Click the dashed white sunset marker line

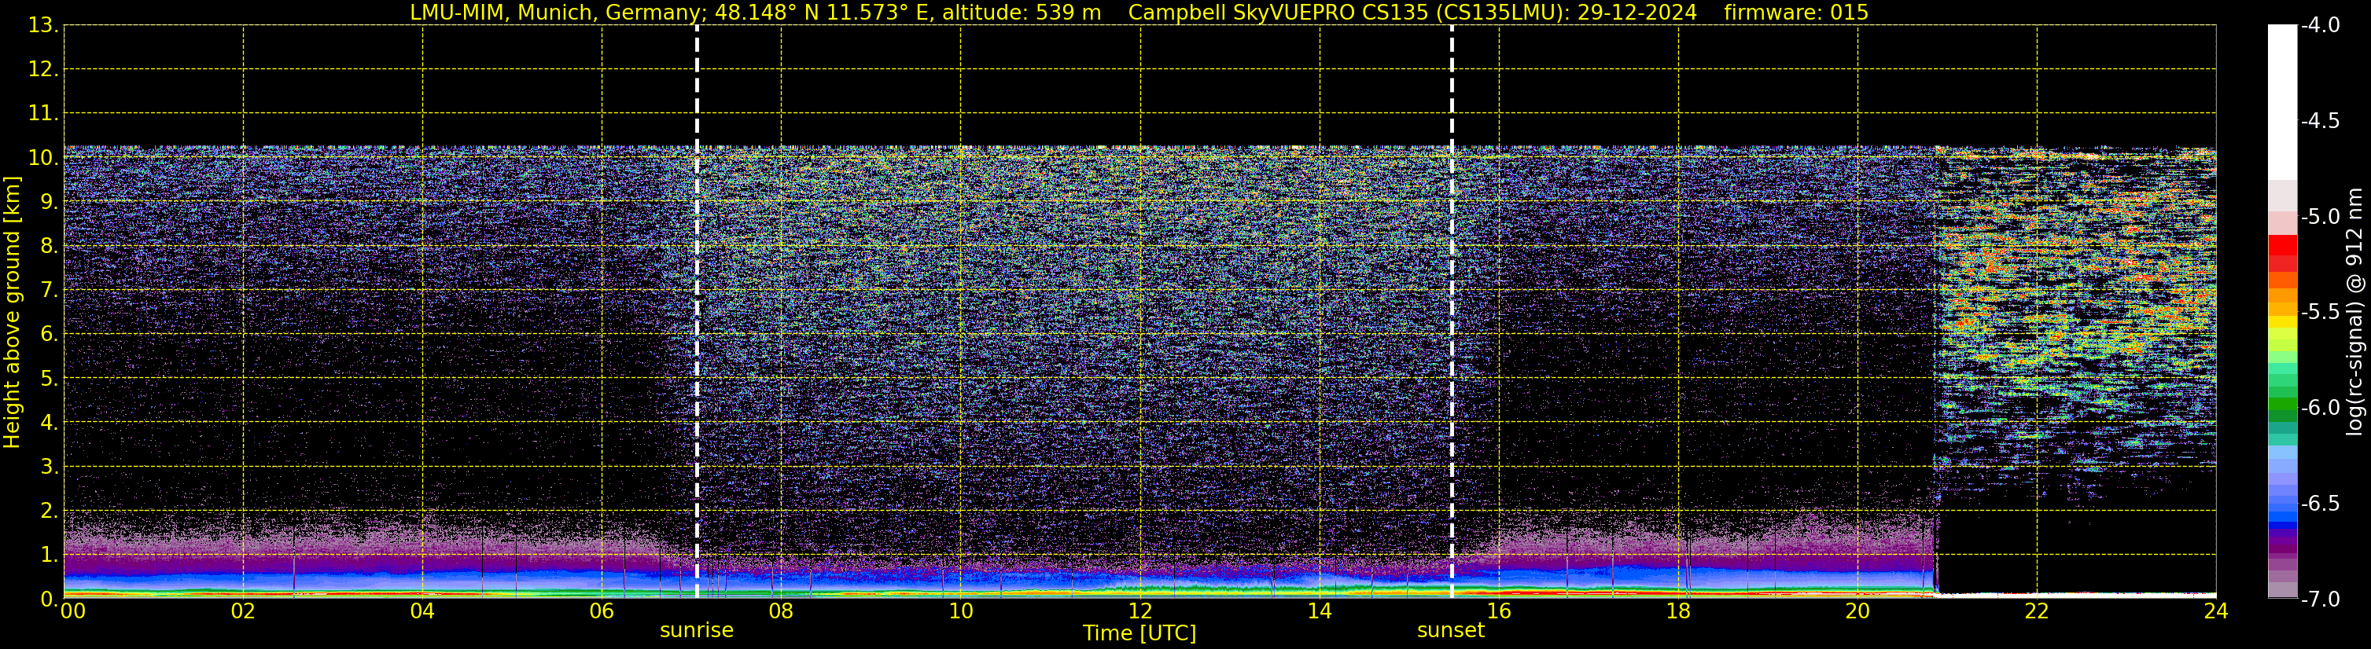pyautogui.click(x=1452, y=313)
